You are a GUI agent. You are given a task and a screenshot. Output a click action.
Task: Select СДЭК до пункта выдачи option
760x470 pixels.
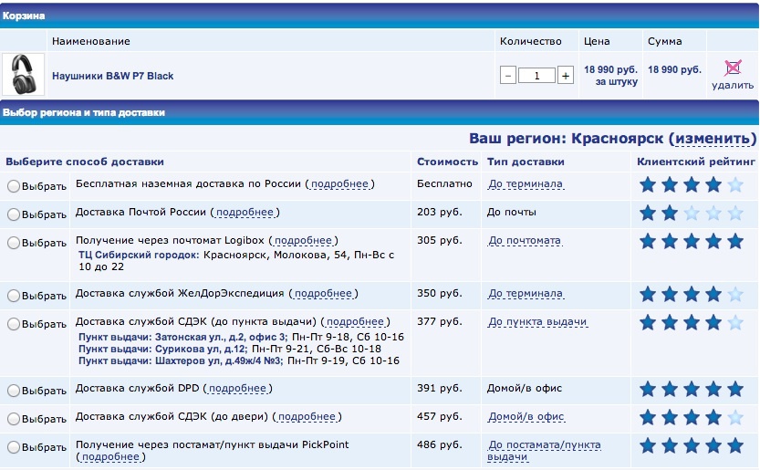pos(14,323)
